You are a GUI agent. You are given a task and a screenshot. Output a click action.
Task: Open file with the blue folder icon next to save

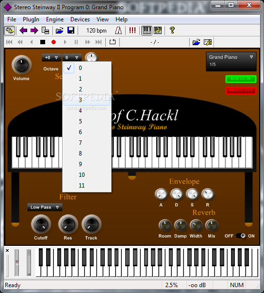[60, 31]
